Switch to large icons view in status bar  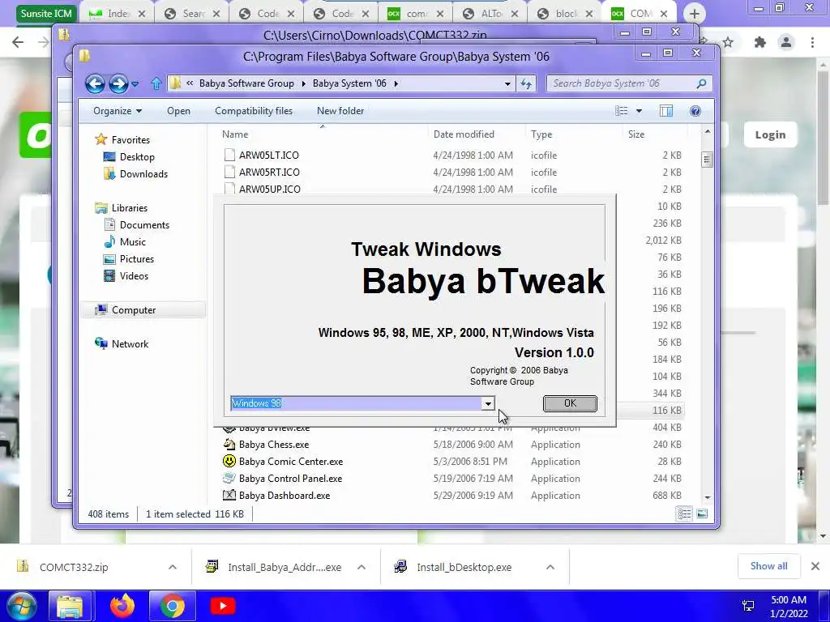click(702, 514)
